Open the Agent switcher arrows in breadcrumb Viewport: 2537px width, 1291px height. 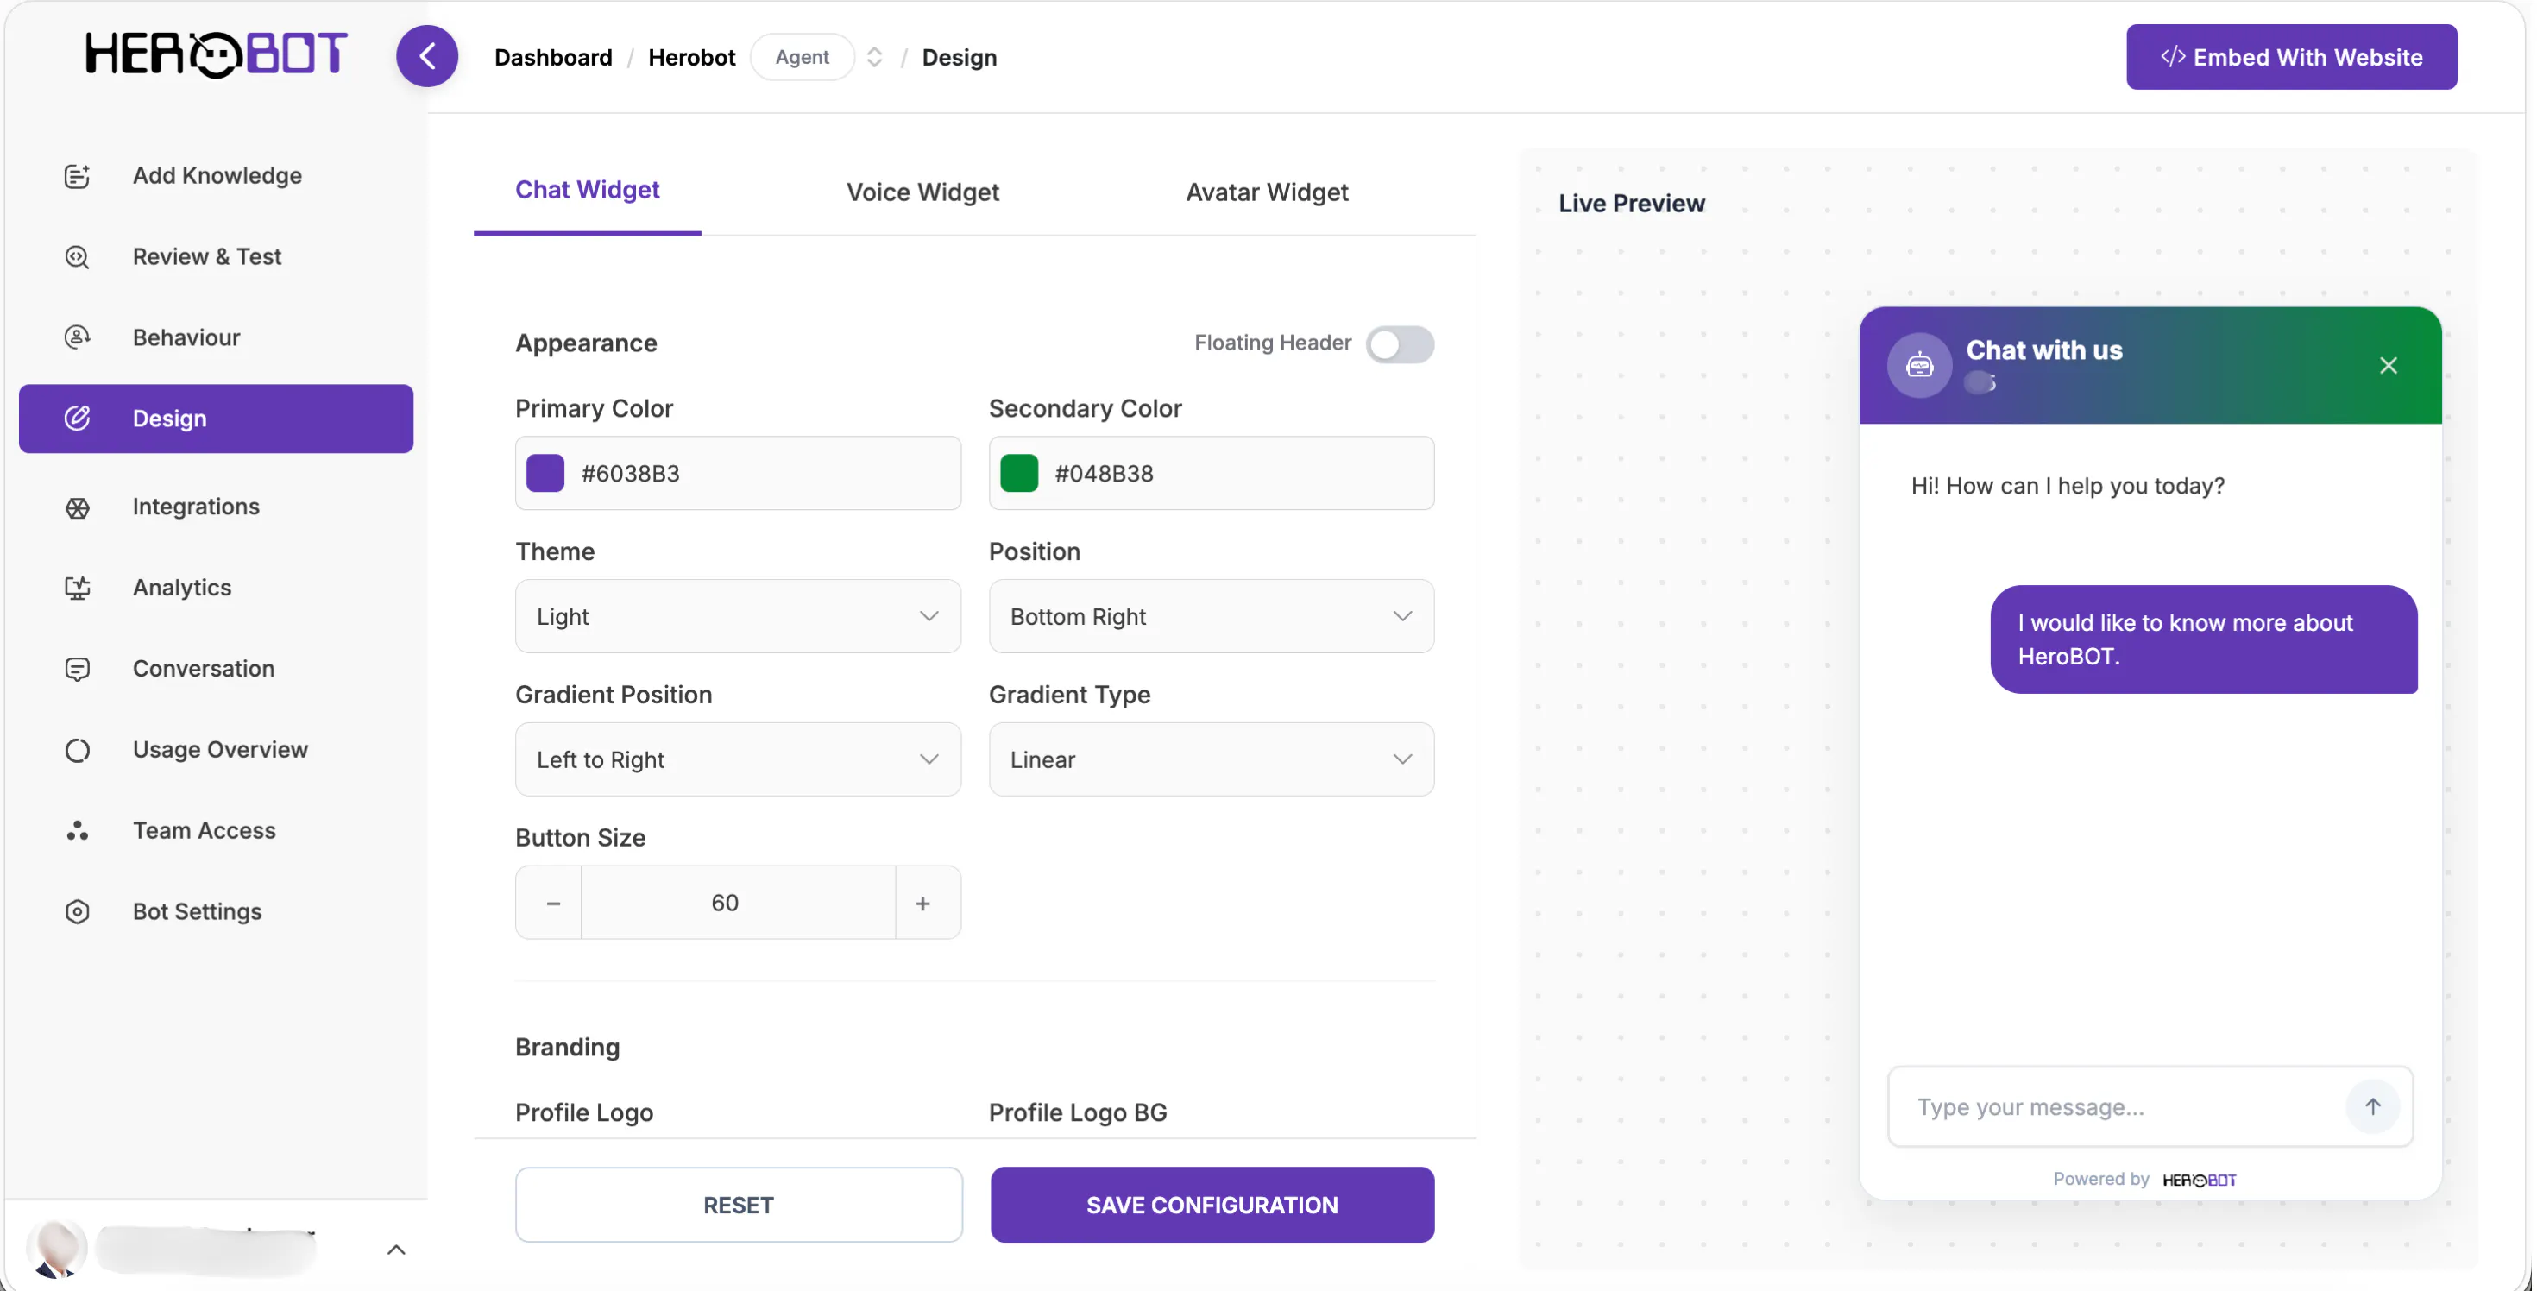(873, 57)
